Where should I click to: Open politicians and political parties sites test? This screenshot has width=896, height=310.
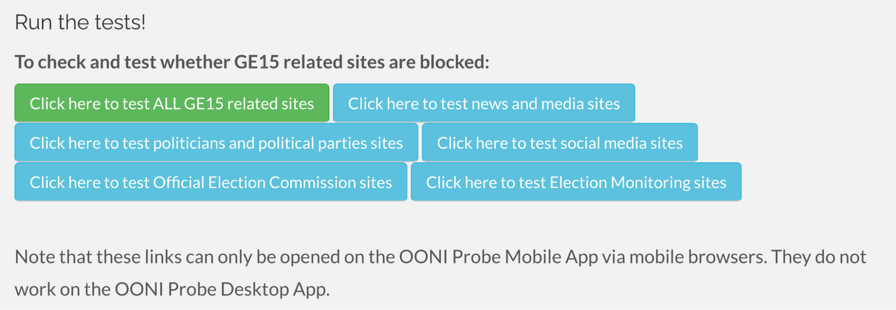pos(216,142)
